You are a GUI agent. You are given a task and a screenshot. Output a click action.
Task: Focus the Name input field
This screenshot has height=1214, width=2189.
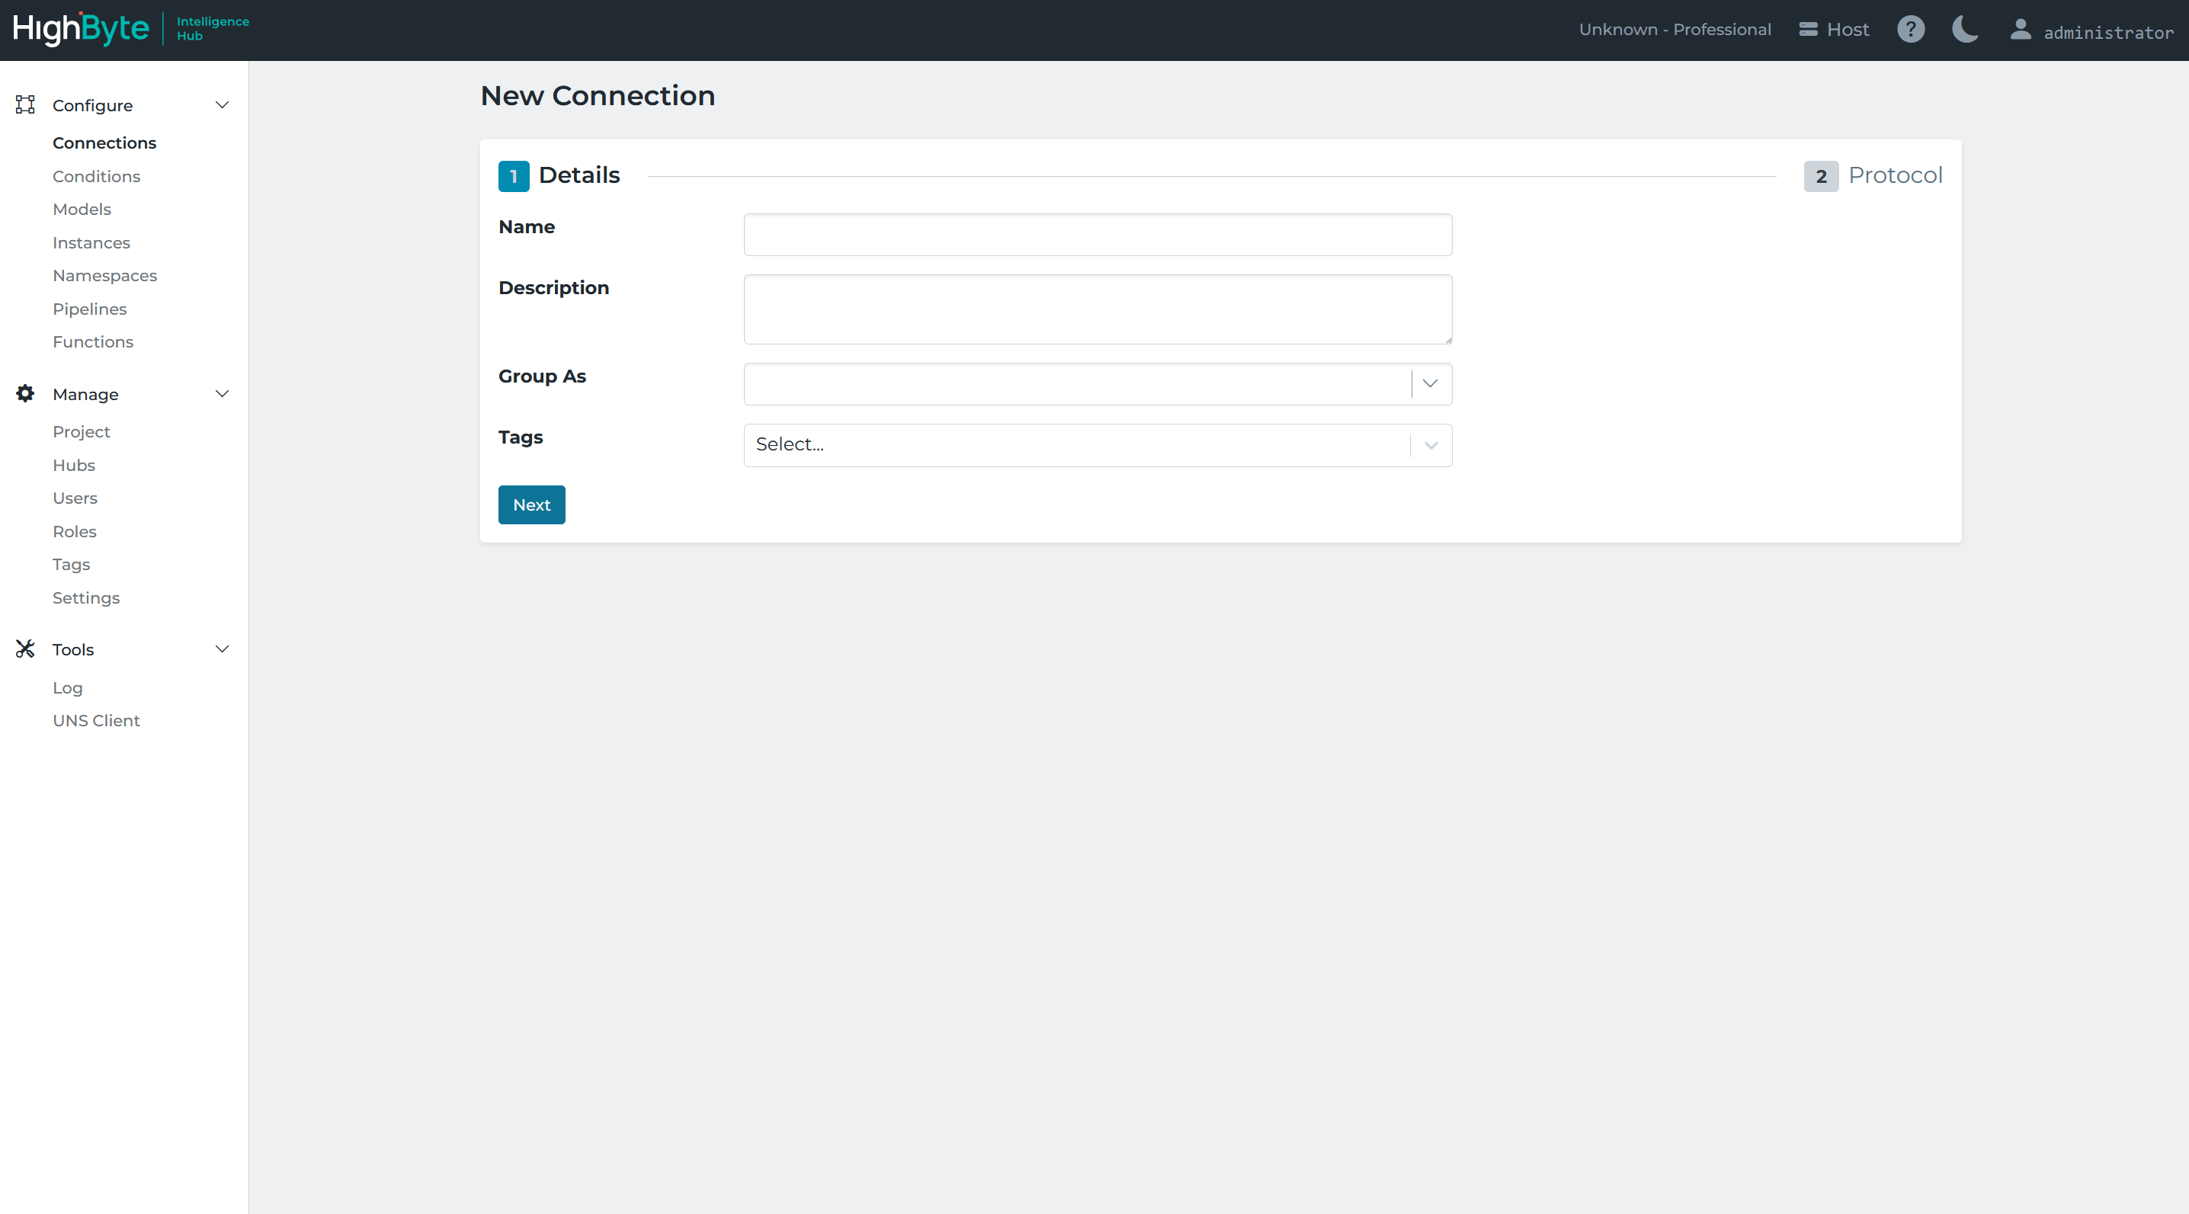(1097, 235)
